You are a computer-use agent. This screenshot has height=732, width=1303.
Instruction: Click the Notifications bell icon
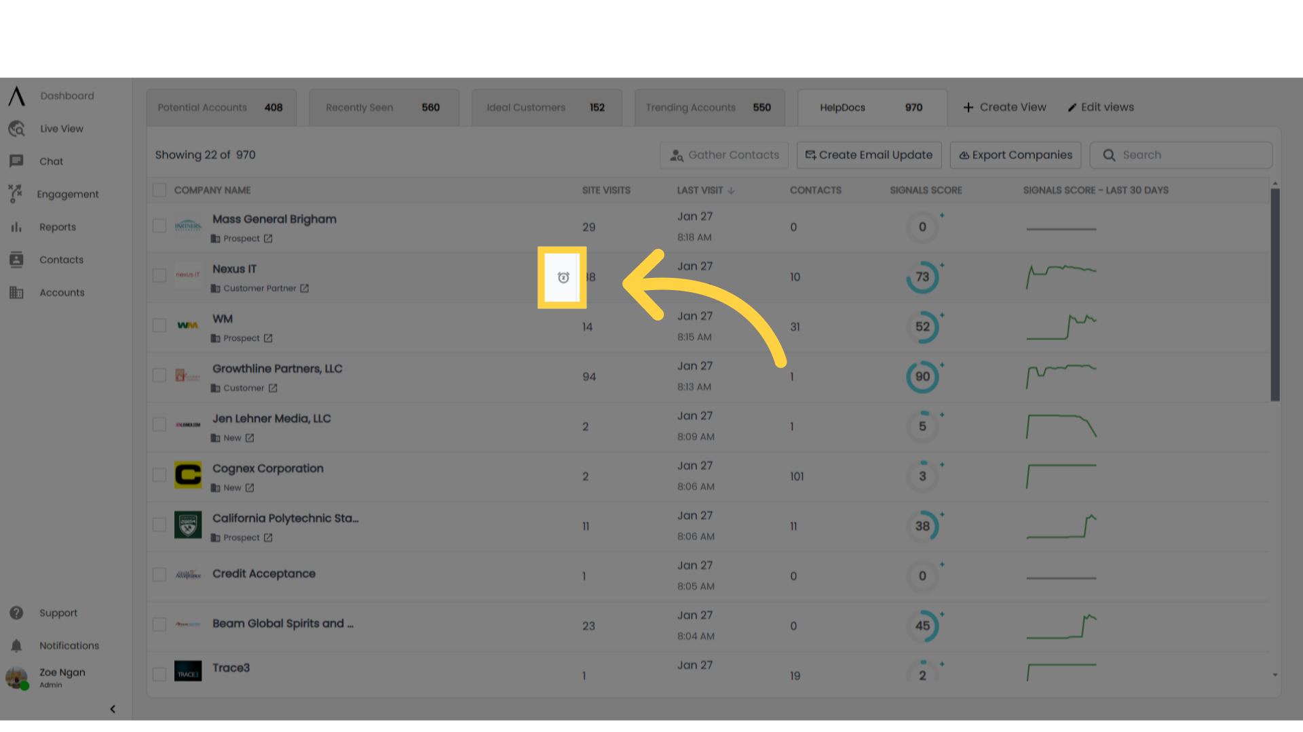click(x=16, y=645)
